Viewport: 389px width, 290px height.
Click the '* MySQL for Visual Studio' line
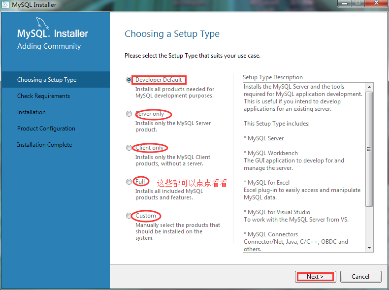[277, 212]
